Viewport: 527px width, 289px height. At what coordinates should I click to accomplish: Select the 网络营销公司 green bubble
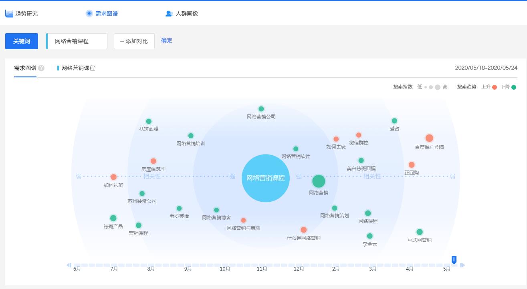point(261,109)
